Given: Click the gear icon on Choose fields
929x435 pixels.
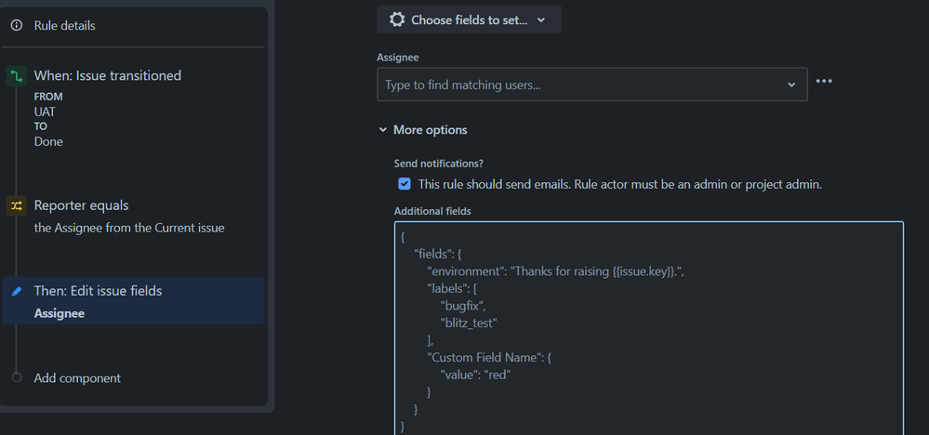Looking at the screenshot, I should tap(397, 20).
